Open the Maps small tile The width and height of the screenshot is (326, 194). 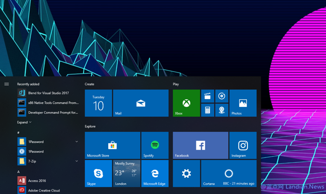tap(221, 110)
